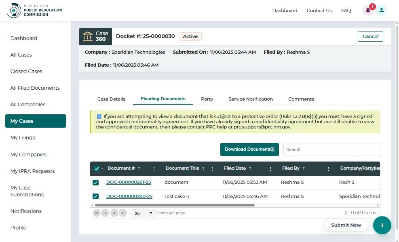The width and height of the screenshot is (399, 242).
Task: Click the scroll-right arrow of table scrollbar
Action: tap(378, 205)
